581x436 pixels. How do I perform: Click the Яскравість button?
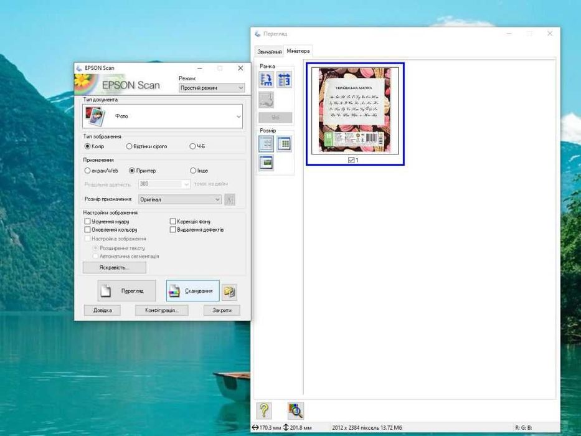(x=115, y=268)
